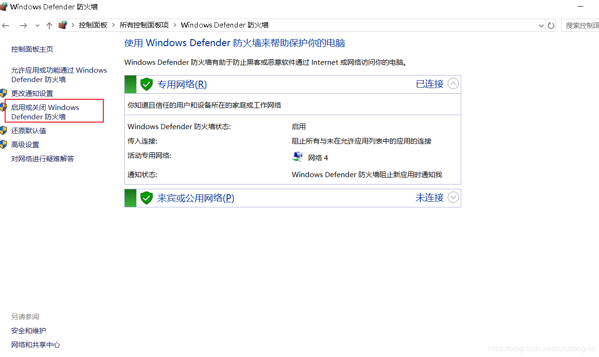This screenshot has height=357, width=599.
Task: Click 还原默认值 link
Action: click(28, 130)
